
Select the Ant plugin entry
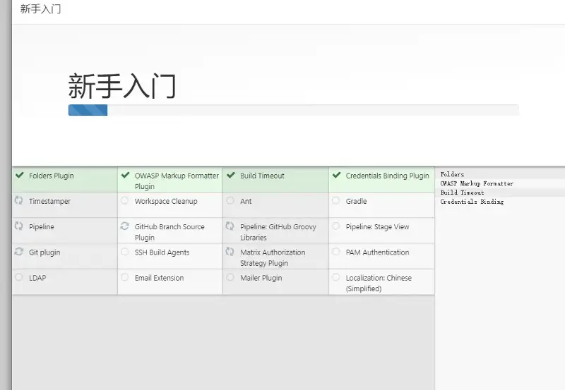(275, 205)
